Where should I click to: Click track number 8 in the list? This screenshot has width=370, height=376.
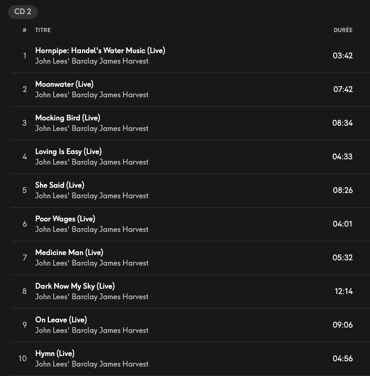[x=24, y=291]
